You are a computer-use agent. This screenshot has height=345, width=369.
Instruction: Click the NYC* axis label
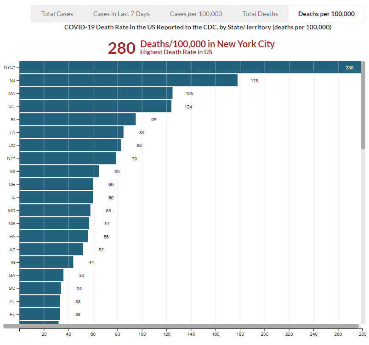(x=9, y=68)
